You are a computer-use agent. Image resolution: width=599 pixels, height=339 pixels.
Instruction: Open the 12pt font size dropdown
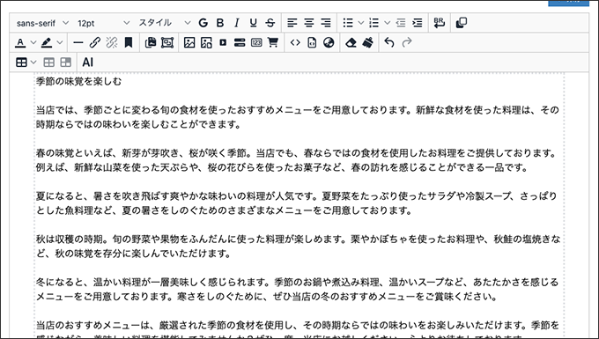pos(103,23)
